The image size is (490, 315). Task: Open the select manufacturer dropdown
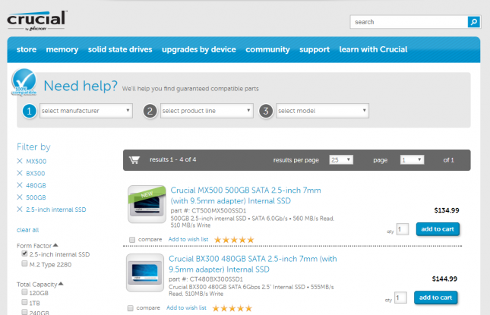click(86, 111)
